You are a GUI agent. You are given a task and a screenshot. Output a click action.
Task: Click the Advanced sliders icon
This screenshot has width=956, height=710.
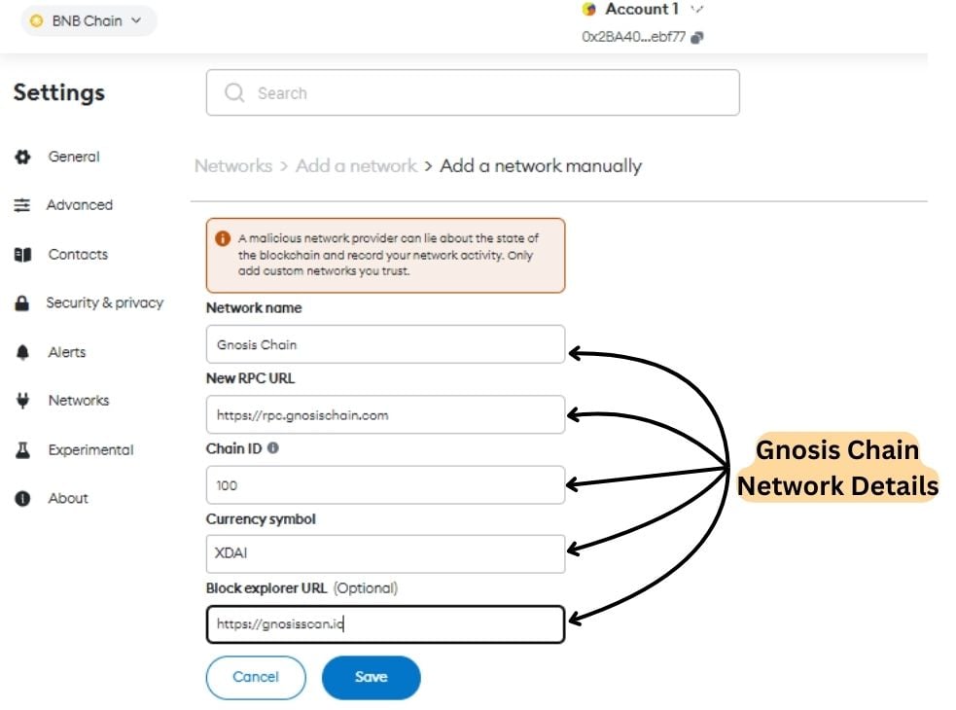(22, 205)
